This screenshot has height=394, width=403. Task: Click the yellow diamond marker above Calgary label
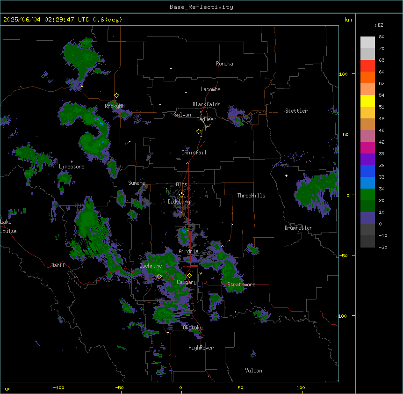189,276
